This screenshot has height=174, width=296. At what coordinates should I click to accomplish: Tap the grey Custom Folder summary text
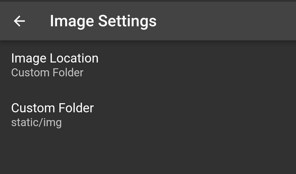pos(47,73)
